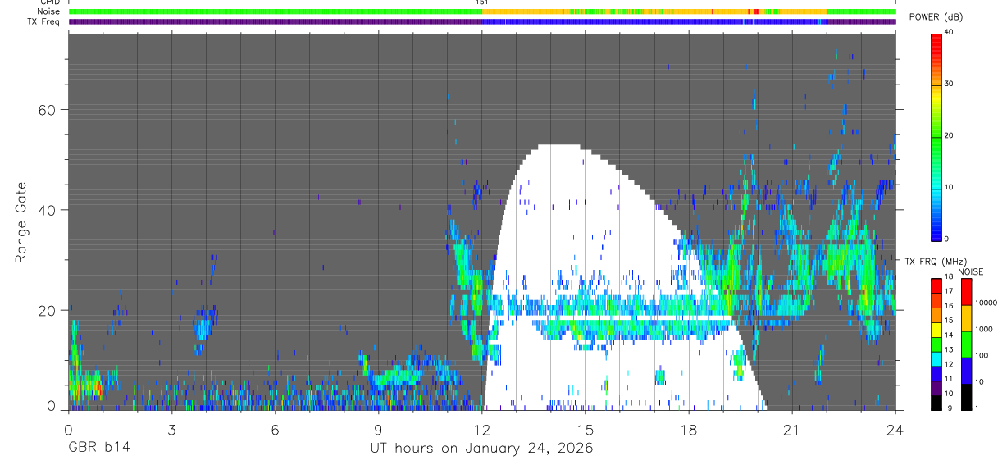Image resolution: width=1007 pixels, height=465 pixels.
Task: Pick the blue noise swatch below 100
Action: [966, 371]
